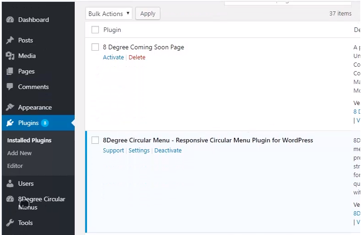The image size is (363, 235).
Task: Click the Users person icon
Action: pos(10,183)
